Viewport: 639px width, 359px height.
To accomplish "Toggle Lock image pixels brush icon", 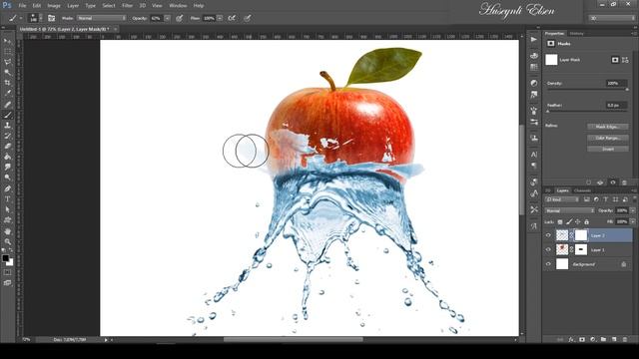I will click(569, 221).
